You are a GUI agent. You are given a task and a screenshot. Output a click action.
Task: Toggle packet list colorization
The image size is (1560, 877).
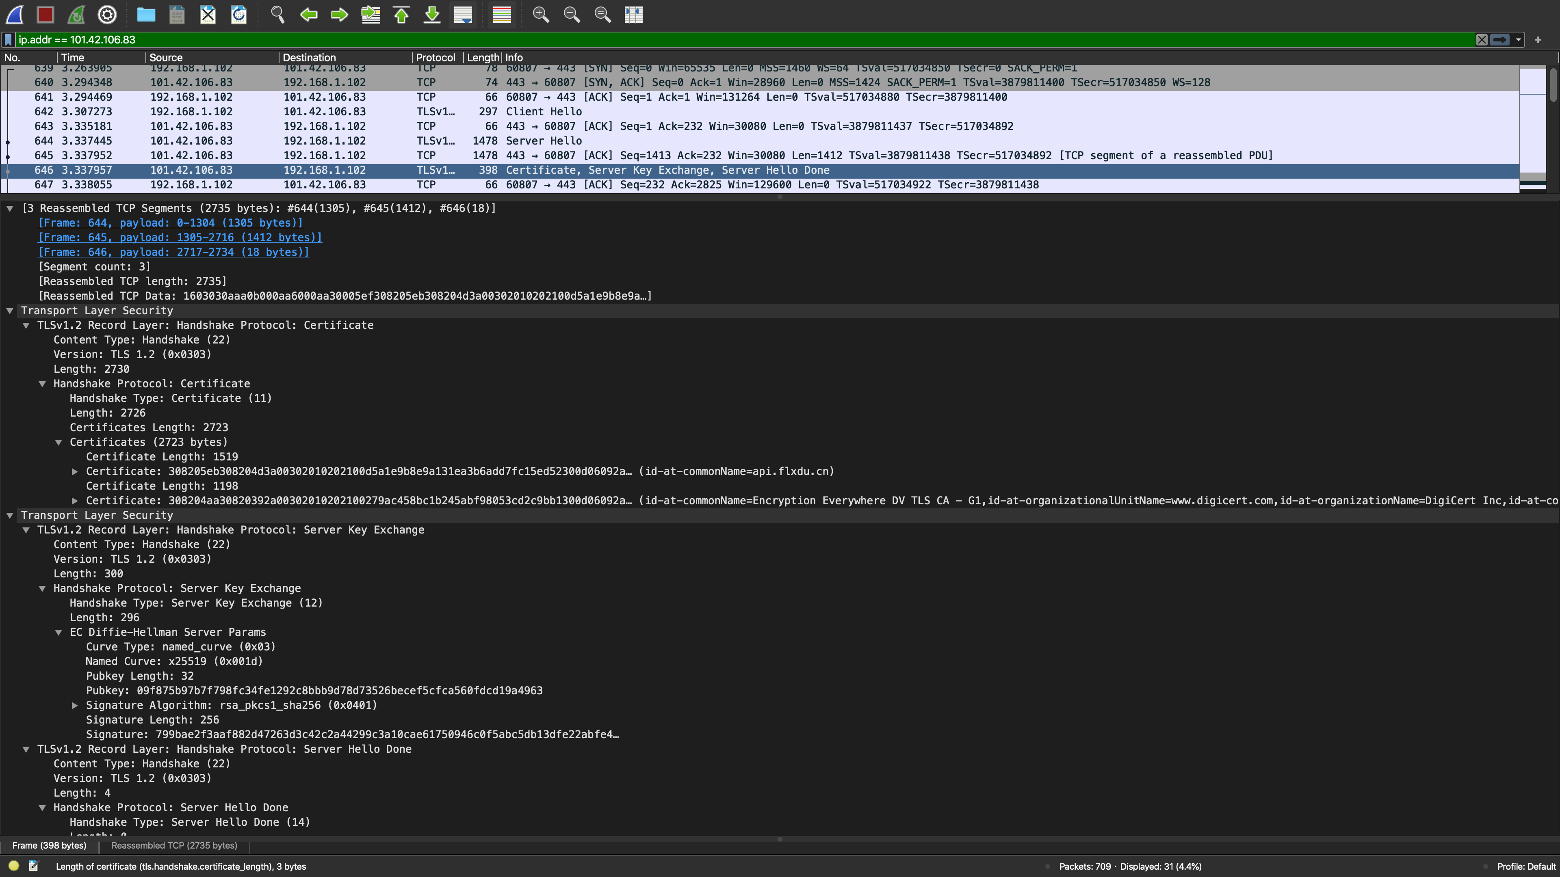(x=502, y=15)
